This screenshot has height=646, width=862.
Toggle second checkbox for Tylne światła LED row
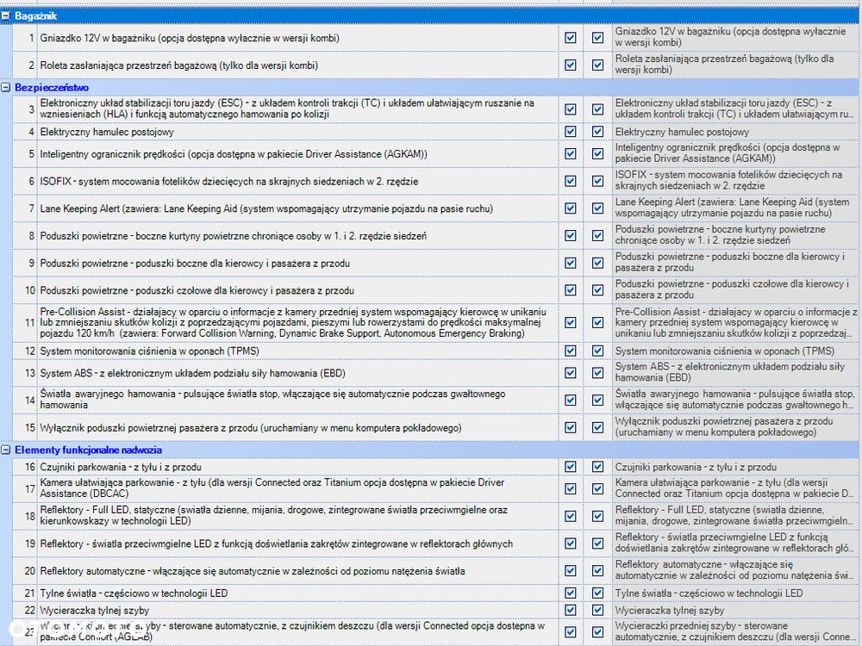(597, 593)
